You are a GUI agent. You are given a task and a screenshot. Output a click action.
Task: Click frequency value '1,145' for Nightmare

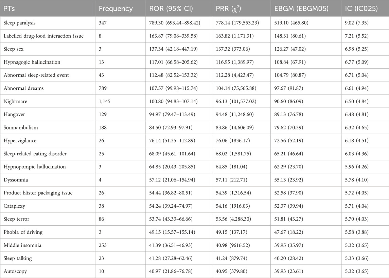coord(105,102)
